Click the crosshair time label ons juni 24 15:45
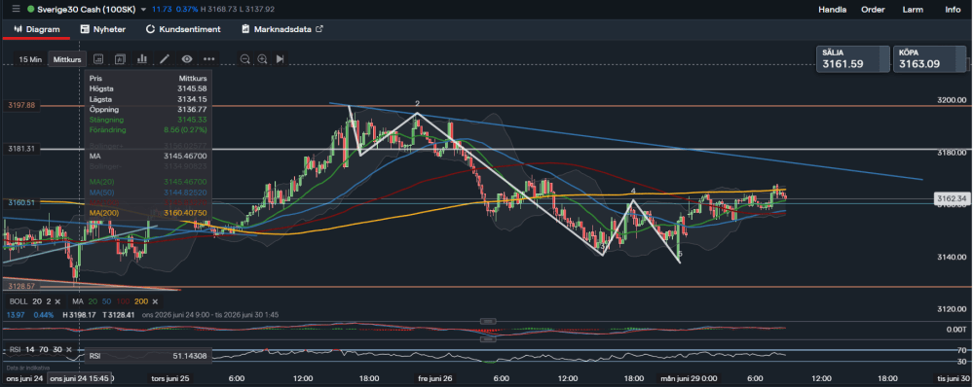The image size is (974, 387). (80, 378)
